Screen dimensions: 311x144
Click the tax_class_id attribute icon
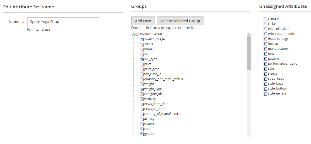tap(142, 74)
